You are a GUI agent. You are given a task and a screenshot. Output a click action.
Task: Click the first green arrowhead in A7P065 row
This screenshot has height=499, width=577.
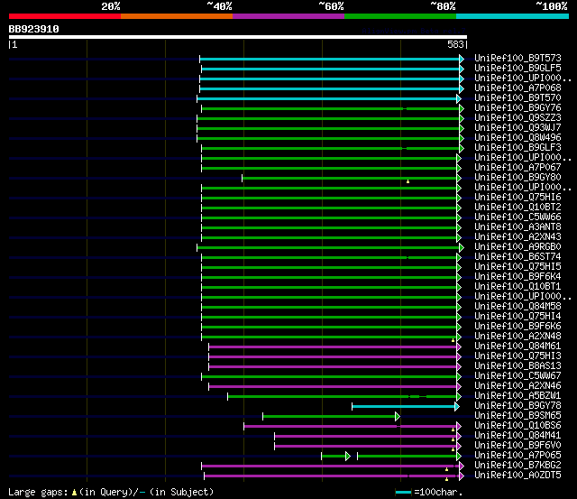point(348,457)
